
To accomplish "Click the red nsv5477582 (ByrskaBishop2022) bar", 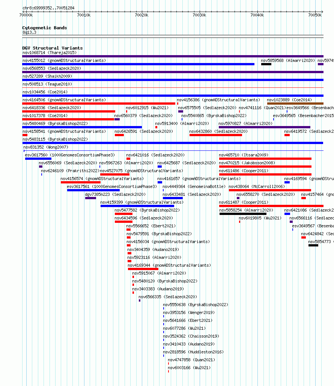I will [123, 214].
